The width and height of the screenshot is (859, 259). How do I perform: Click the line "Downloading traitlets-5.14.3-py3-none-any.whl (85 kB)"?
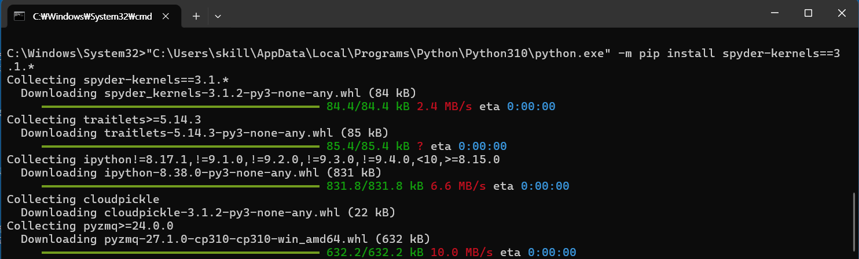point(204,133)
